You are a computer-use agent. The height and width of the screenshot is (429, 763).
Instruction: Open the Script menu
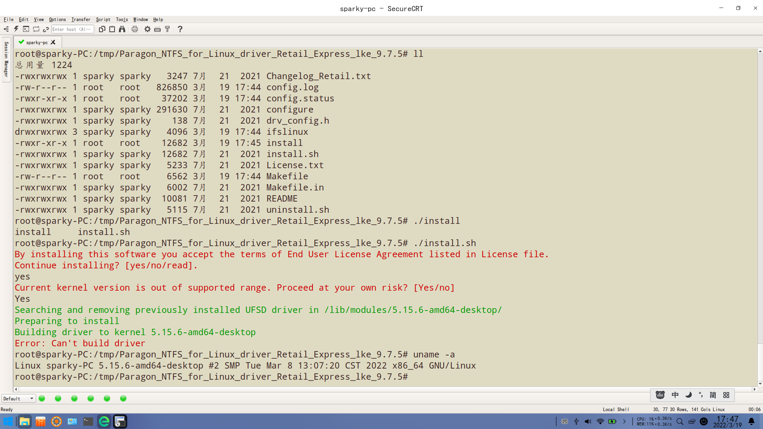(103, 19)
